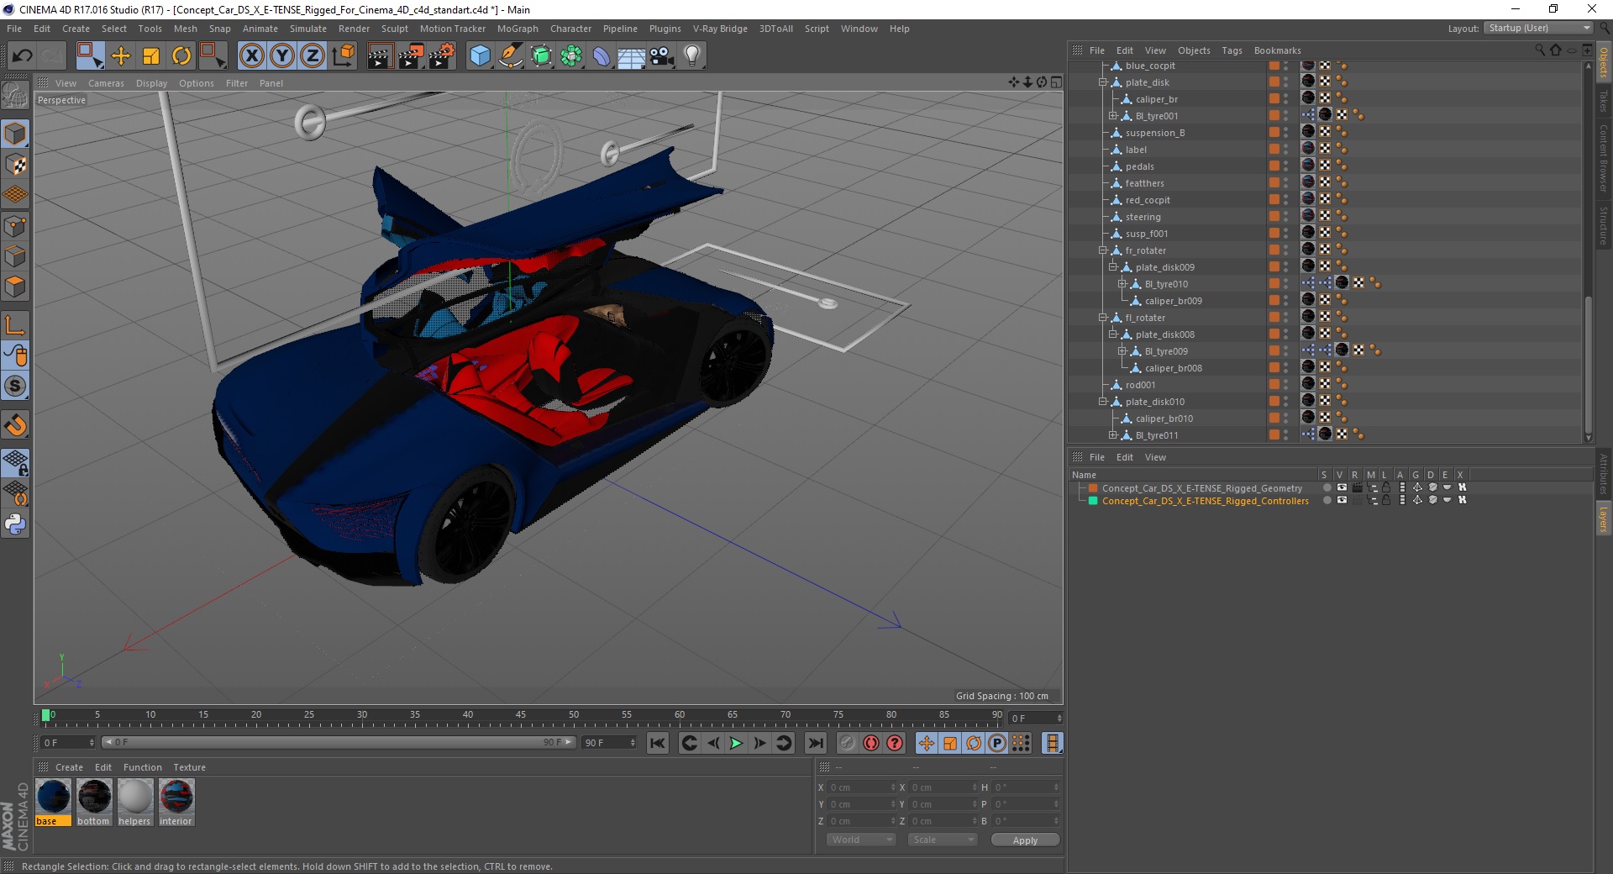
Task: Add a Light object
Action: (x=692, y=56)
